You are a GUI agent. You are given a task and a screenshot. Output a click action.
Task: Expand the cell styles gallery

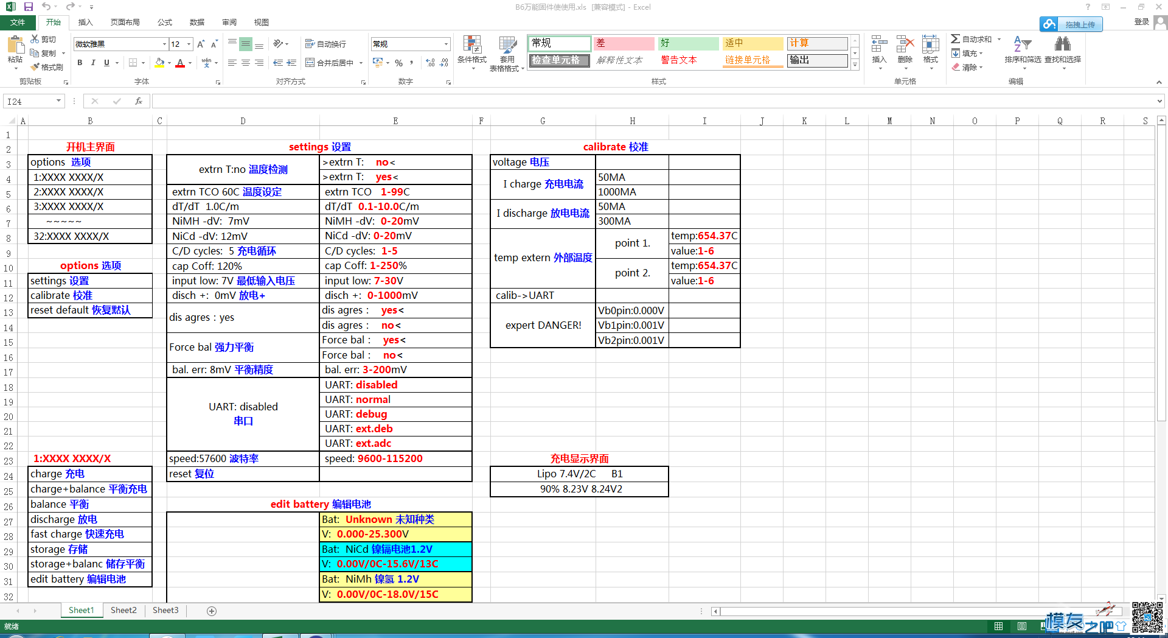point(855,65)
